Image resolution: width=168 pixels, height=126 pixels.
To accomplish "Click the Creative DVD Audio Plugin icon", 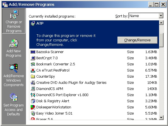I will click(x=33, y=83).
